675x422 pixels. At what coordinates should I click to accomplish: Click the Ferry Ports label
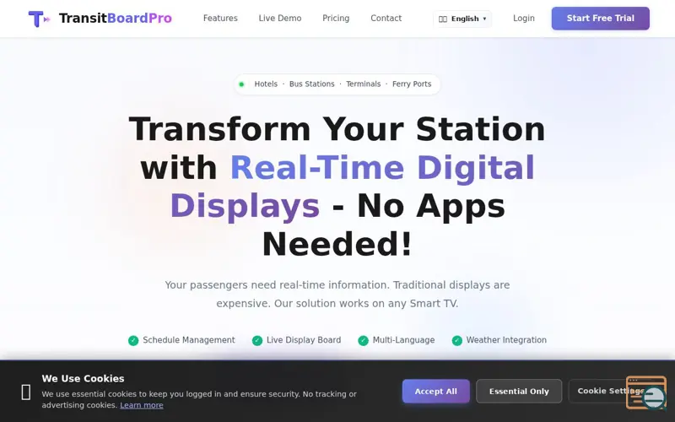[412, 84]
